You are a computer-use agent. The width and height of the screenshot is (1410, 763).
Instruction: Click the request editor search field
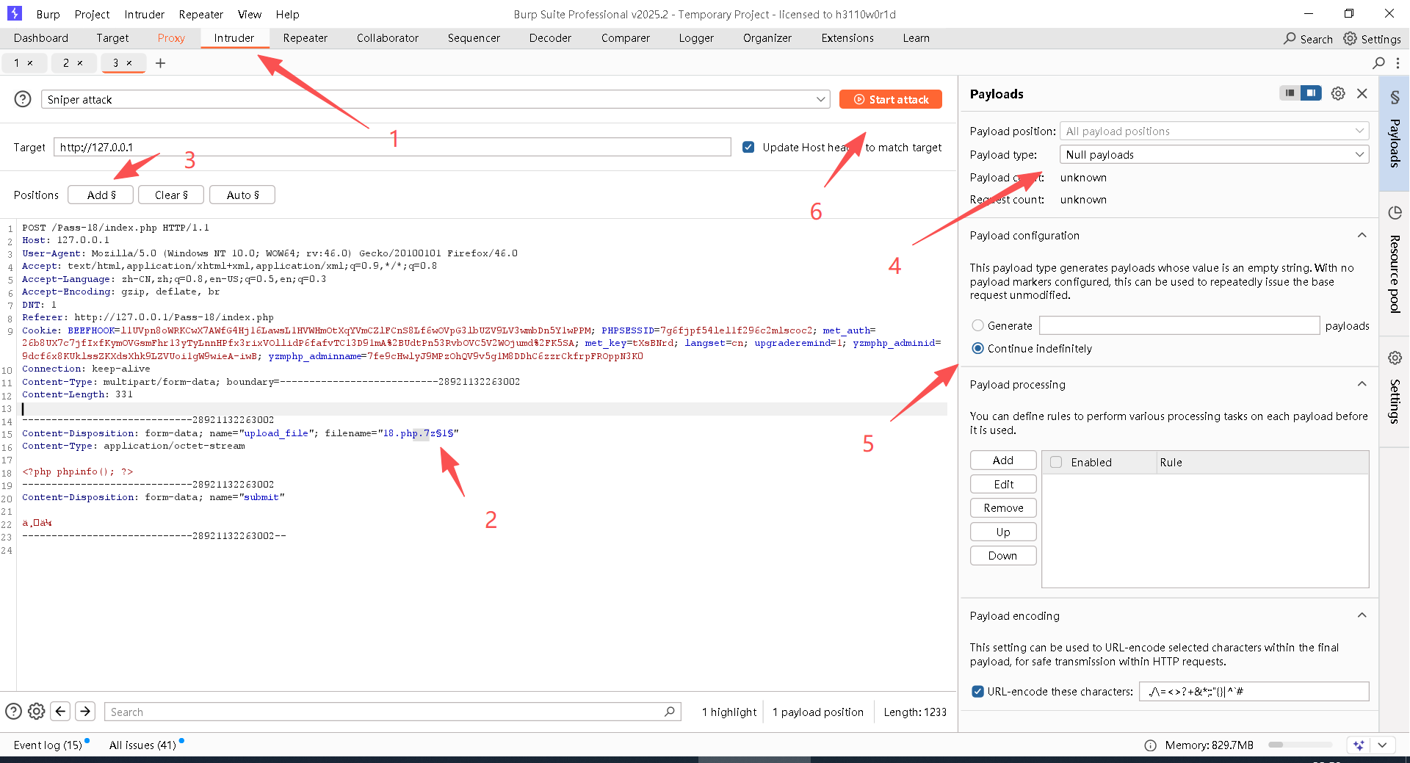coord(392,712)
